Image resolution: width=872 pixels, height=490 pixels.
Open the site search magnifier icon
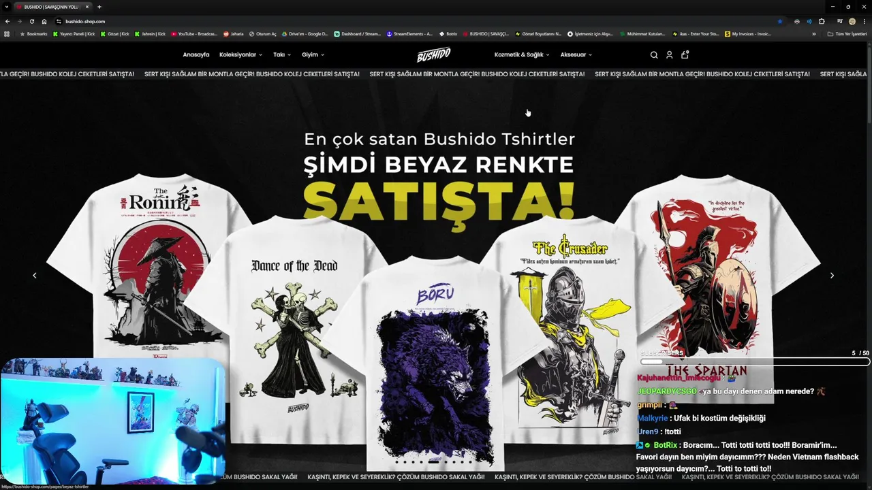pos(654,55)
